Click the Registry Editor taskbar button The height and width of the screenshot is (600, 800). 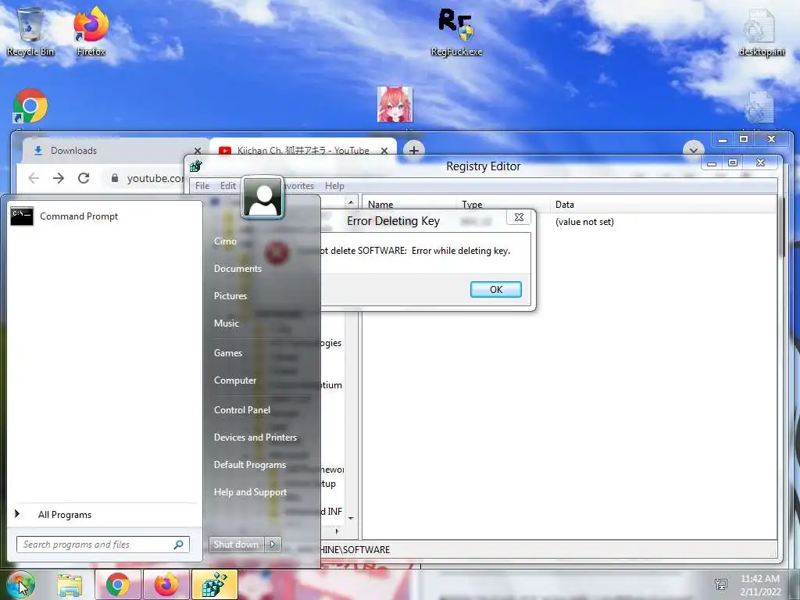point(214,585)
